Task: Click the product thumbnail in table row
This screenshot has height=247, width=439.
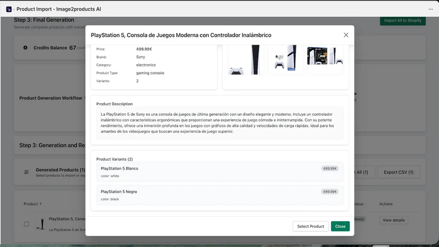Action: coord(41,224)
